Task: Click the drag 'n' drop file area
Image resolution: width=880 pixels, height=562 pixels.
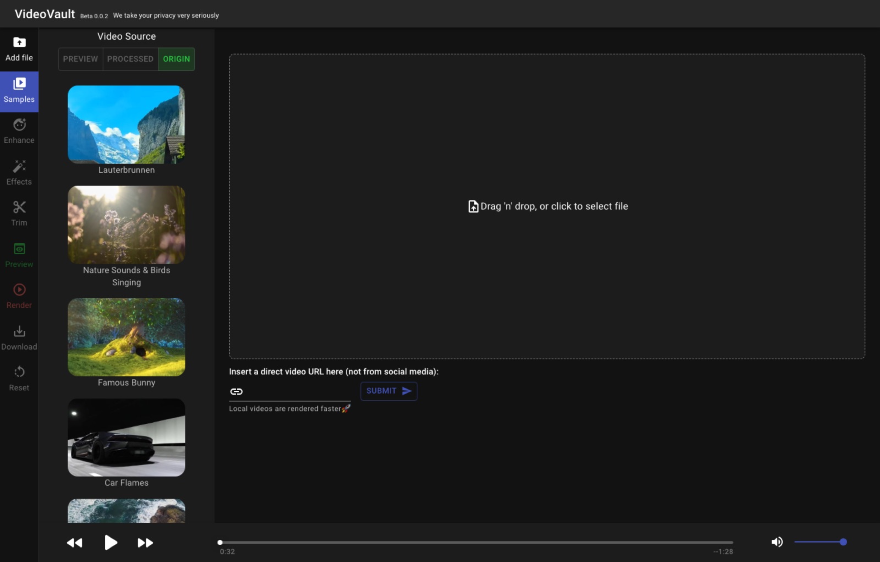Action: click(547, 206)
